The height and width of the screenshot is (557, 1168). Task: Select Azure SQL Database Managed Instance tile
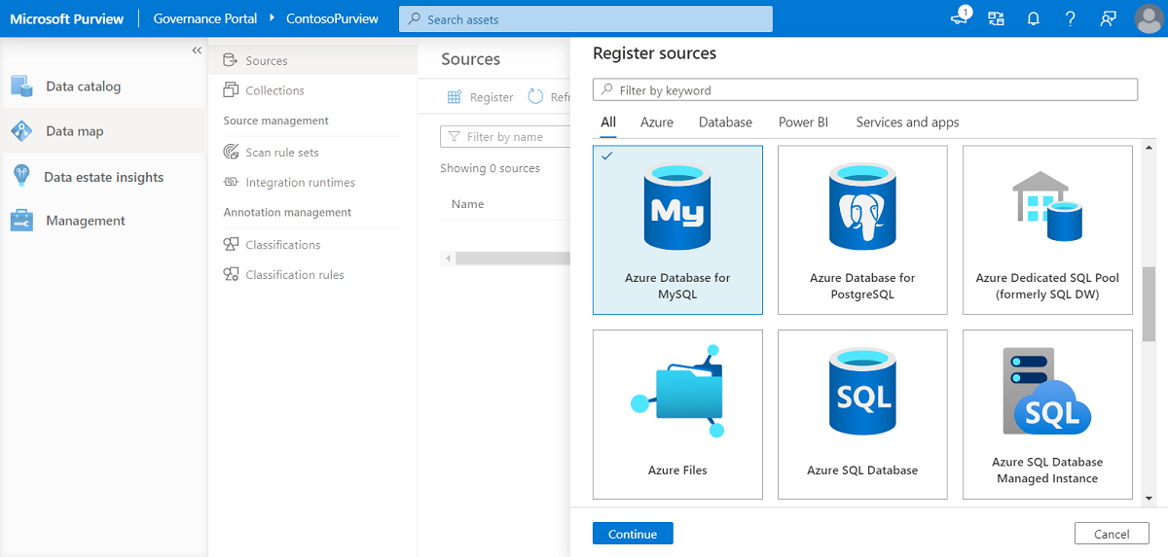click(1047, 414)
